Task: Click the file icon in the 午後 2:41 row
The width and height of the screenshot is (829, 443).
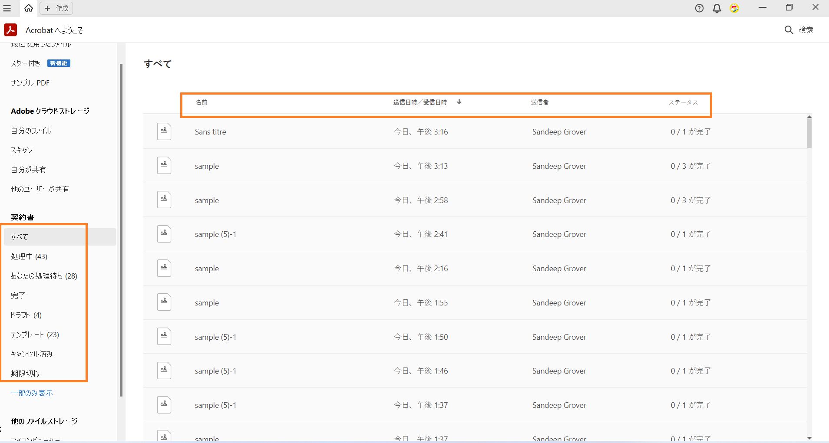Action: pyautogui.click(x=164, y=234)
